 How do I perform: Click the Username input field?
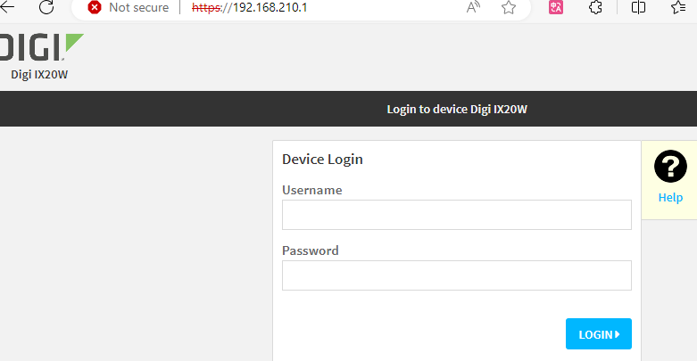click(x=457, y=215)
